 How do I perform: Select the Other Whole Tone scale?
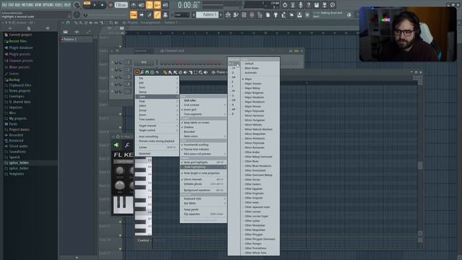pyautogui.click(x=260, y=253)
